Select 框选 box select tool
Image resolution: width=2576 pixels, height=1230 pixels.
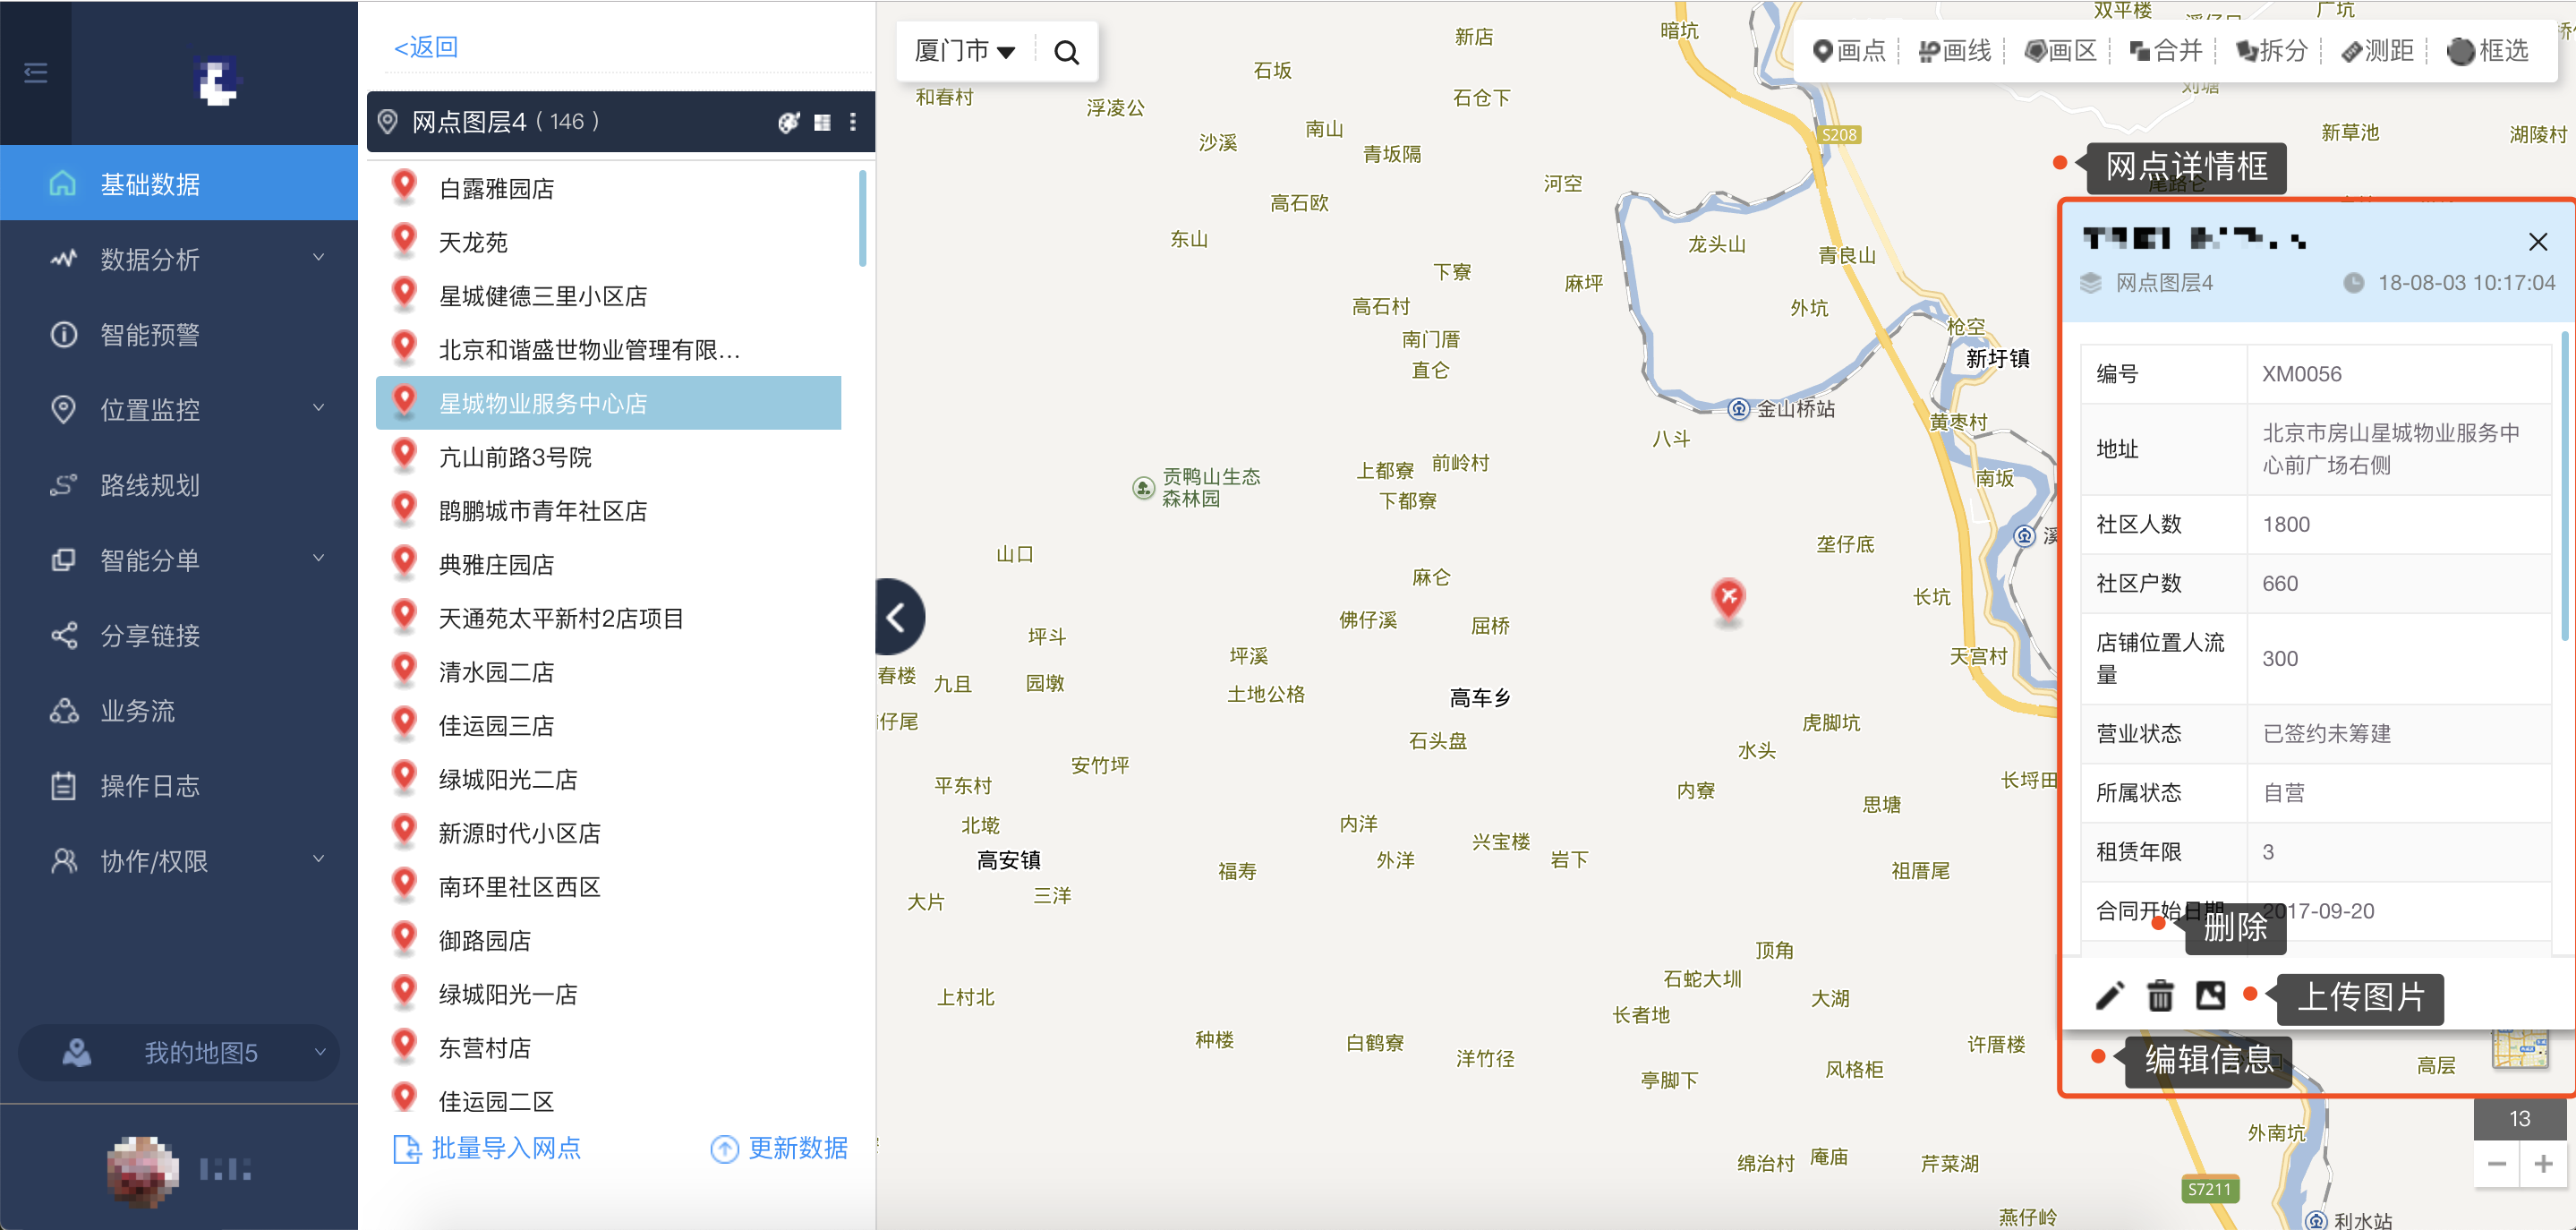tap(2489, 51)
